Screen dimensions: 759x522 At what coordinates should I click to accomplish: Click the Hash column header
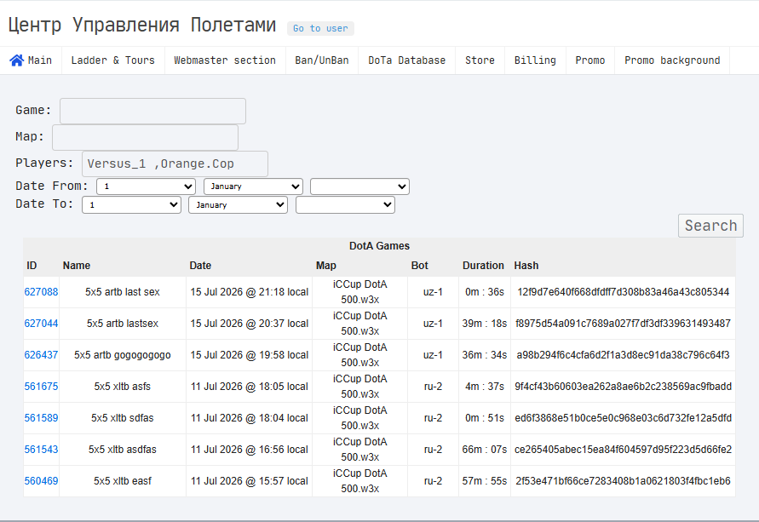pos(526,265)
